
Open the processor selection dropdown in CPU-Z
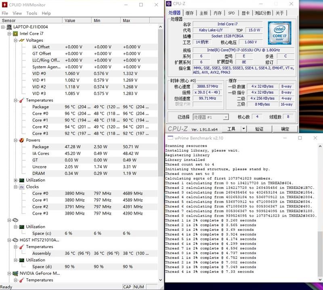pyautogui.click(x=226, y=117)
